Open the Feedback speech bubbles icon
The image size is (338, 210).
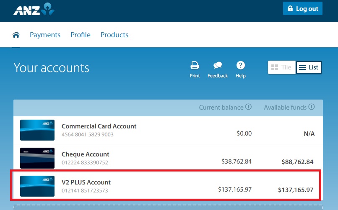pos(218,65)
